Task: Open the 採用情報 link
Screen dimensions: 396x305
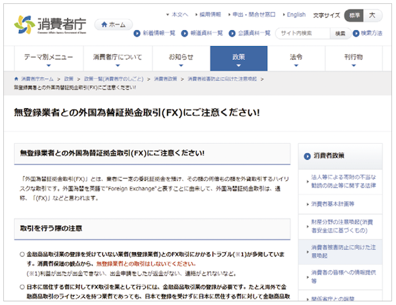Action: coord(210,15)
